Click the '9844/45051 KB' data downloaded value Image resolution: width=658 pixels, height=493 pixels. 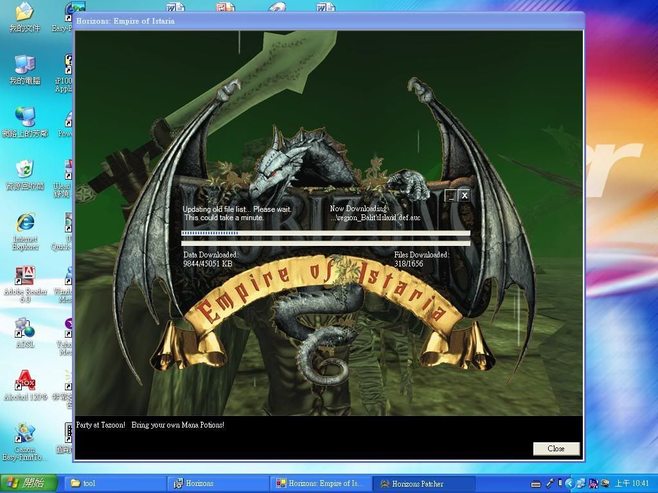pos(208,264)
